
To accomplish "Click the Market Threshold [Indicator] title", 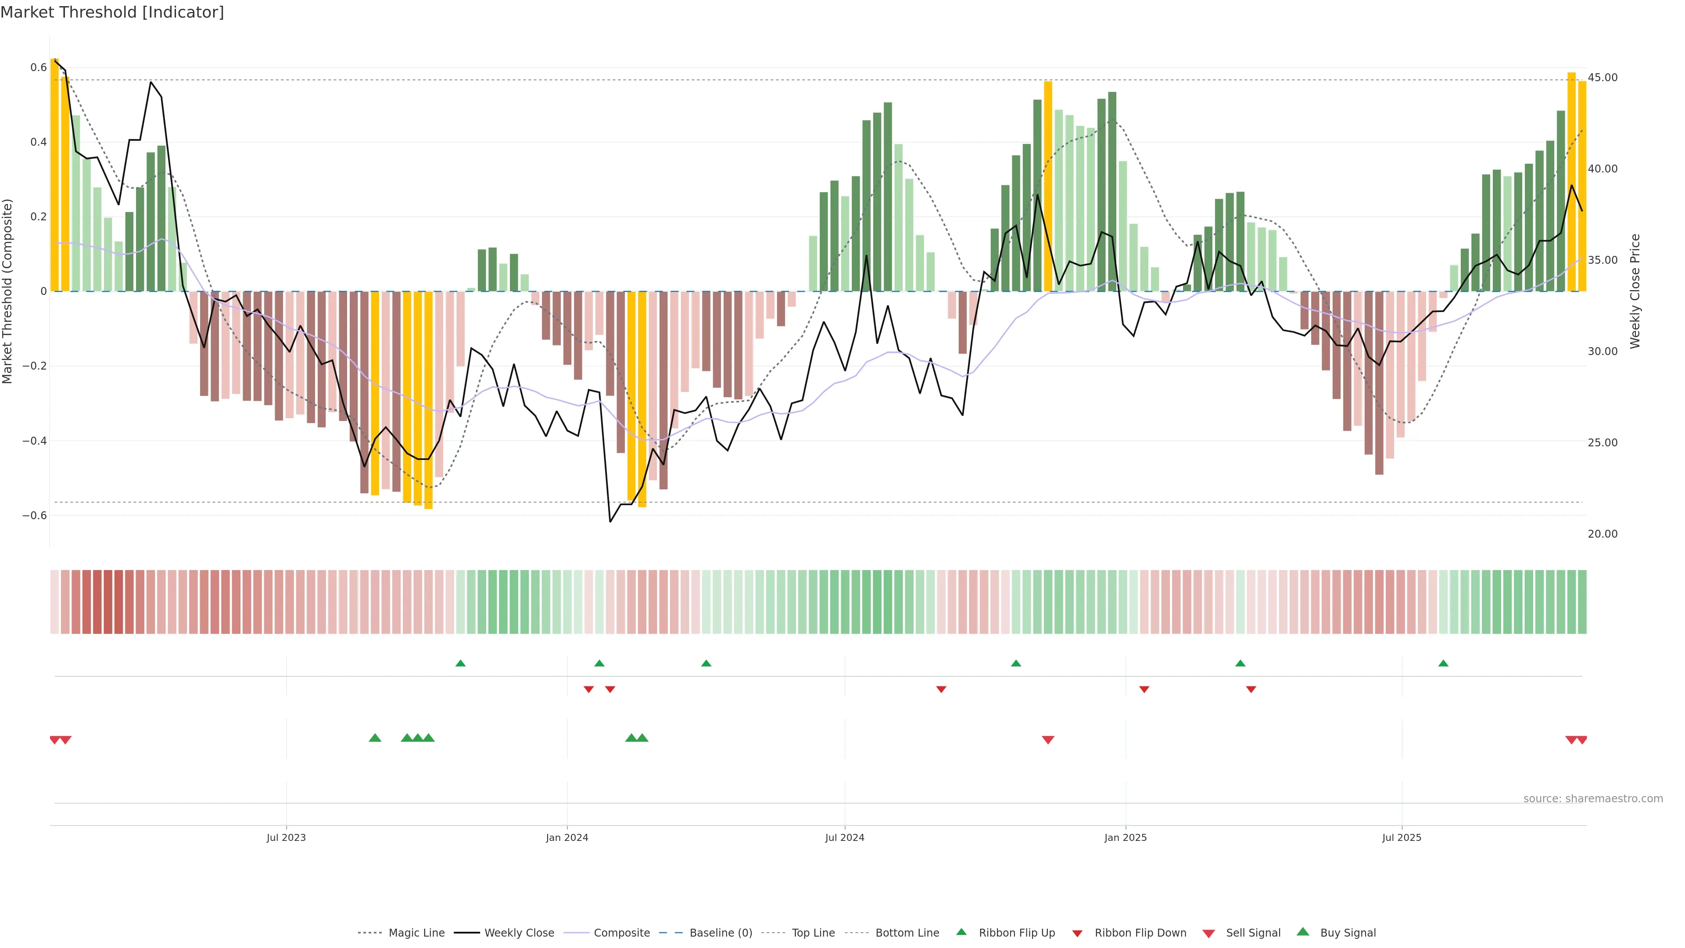I will coord(112,12).
